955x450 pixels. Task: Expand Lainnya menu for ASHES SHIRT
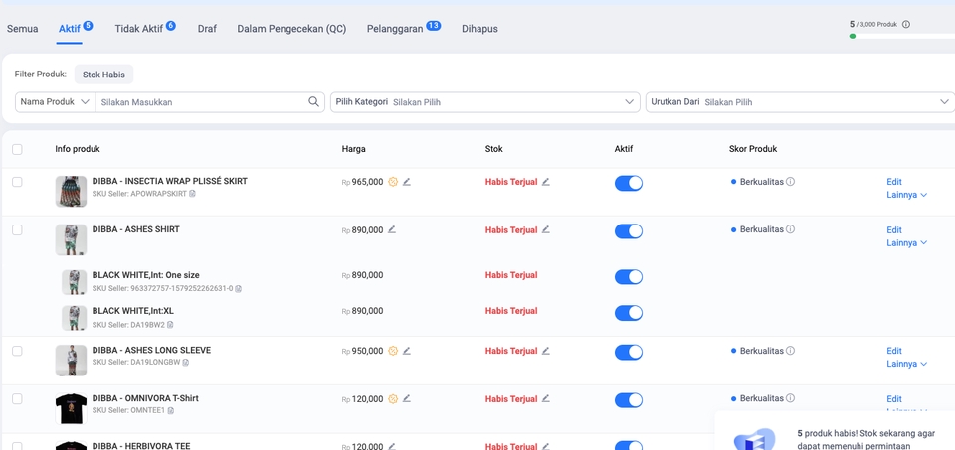click(907, 242)
